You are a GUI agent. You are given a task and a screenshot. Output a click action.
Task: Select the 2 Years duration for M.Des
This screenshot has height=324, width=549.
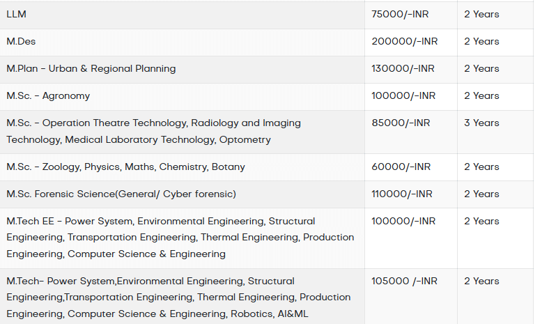pyautogui.click(x=481, y=41)
